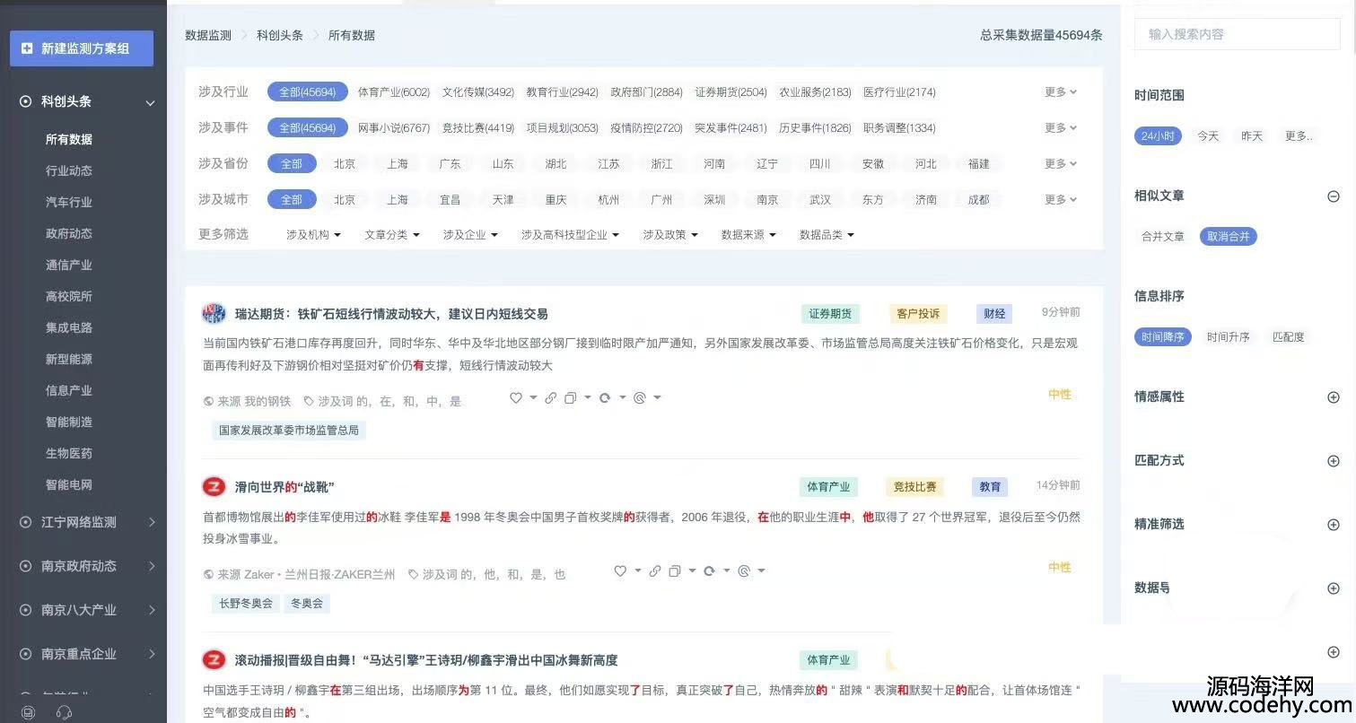Click the ZAKER logo beside 滚动播报 article
1356x723 pixels.
214,660
